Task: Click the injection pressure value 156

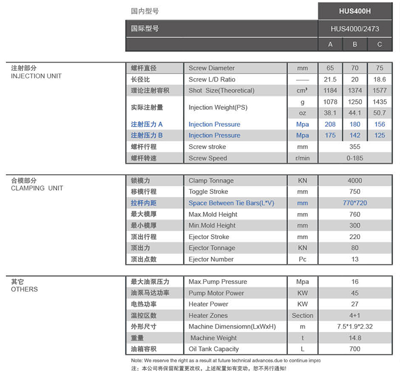Action: click(x=380, y=124)
